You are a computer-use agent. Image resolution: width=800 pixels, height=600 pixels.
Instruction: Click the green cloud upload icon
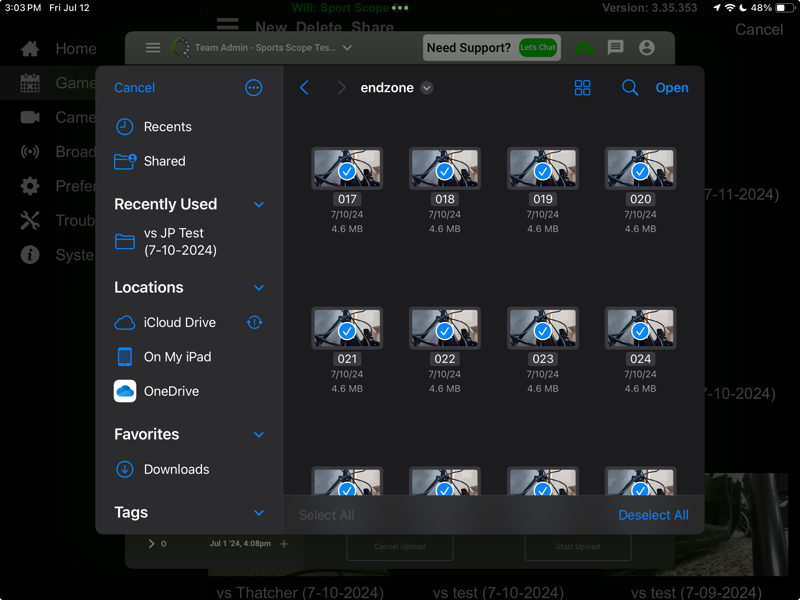point(584,48)
